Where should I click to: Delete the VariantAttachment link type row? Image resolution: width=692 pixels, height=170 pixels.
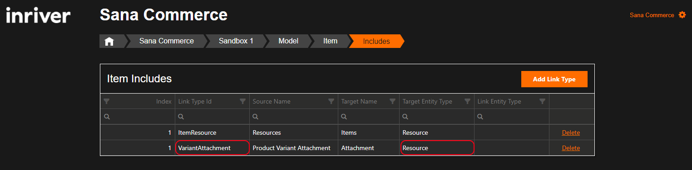[571, 148]
